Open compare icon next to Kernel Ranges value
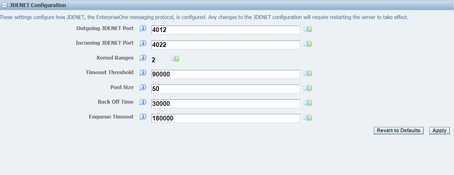This screenshot has height=175, width=454. pos(175,59)
